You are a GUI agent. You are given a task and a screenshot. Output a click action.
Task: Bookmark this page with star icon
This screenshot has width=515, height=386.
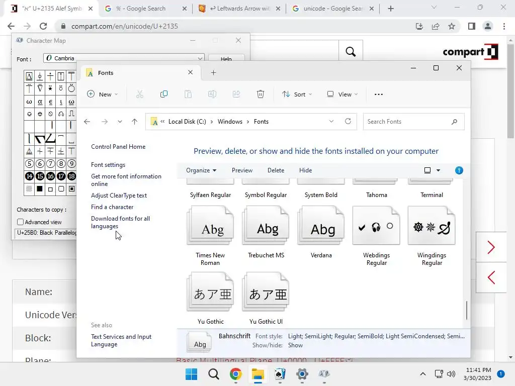pyautogui.click(x=452, y=26)
